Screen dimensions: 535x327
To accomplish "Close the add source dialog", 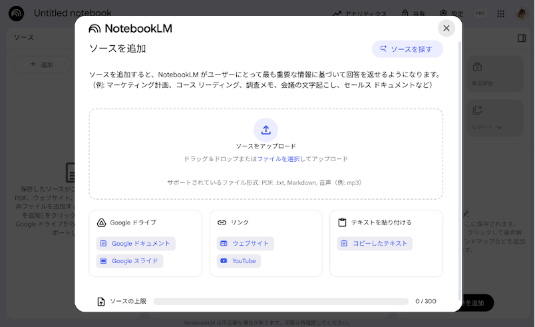I will pyautogui.click(x=446, y=29).
